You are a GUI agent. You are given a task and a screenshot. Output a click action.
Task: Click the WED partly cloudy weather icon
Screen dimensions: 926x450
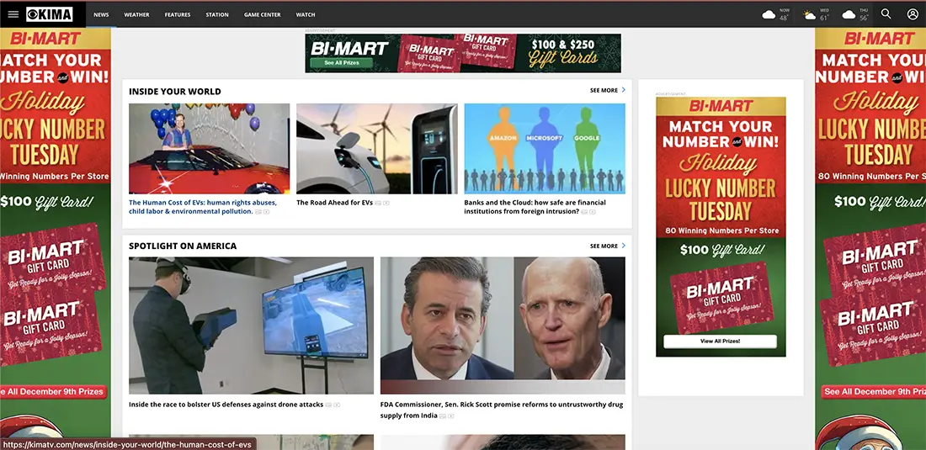click(809, 15)
